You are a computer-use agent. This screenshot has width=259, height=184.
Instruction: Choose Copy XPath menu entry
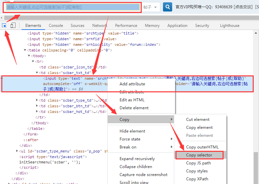pos(197,179)
